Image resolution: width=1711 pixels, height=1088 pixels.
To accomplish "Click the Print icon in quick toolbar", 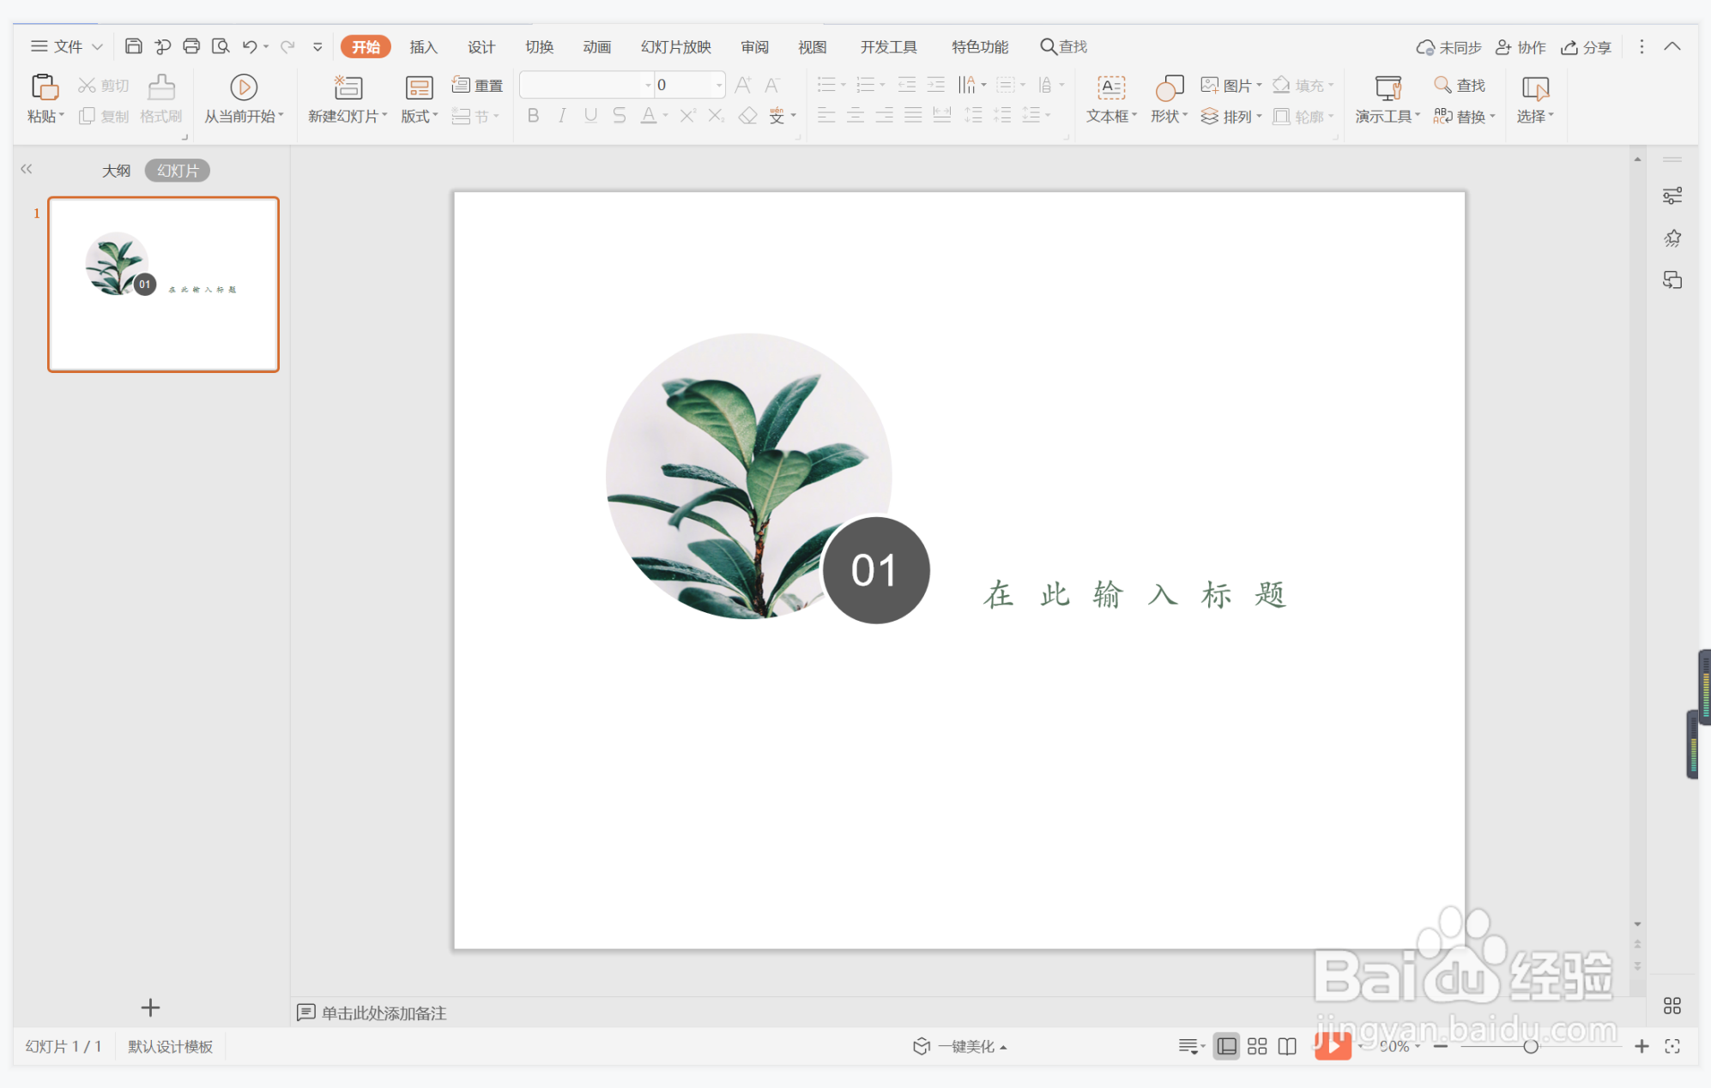I will click(x=191, y=46).
